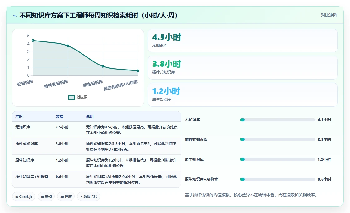This screenshot has height=213, width=350.
Task: Click the 数据卡片 tag chip
Action: coord(89,196)
